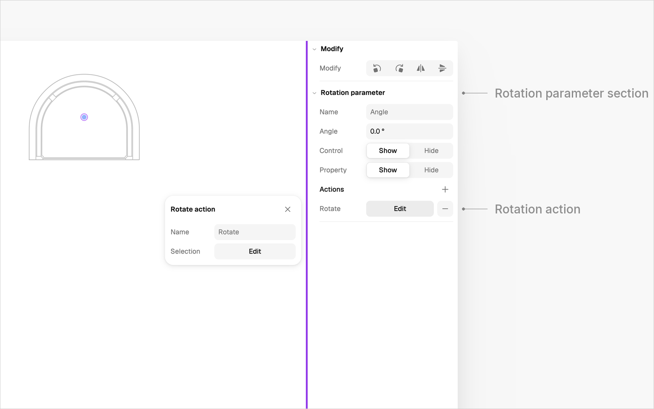Click the Modify section heading text
Viewport: 654px width, 409px height.
click(x=332, y=49)
